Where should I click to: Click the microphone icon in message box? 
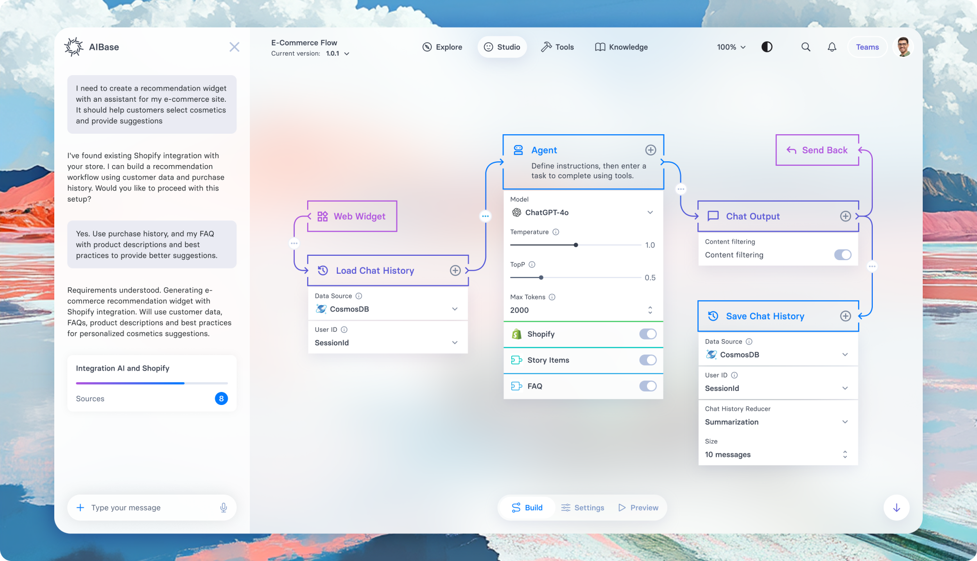(x=223, y=508)
